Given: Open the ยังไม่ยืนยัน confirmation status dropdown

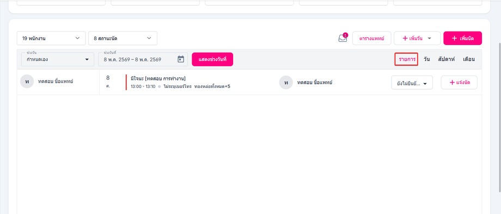Looking at the screenshot, I should pos(412,83).
